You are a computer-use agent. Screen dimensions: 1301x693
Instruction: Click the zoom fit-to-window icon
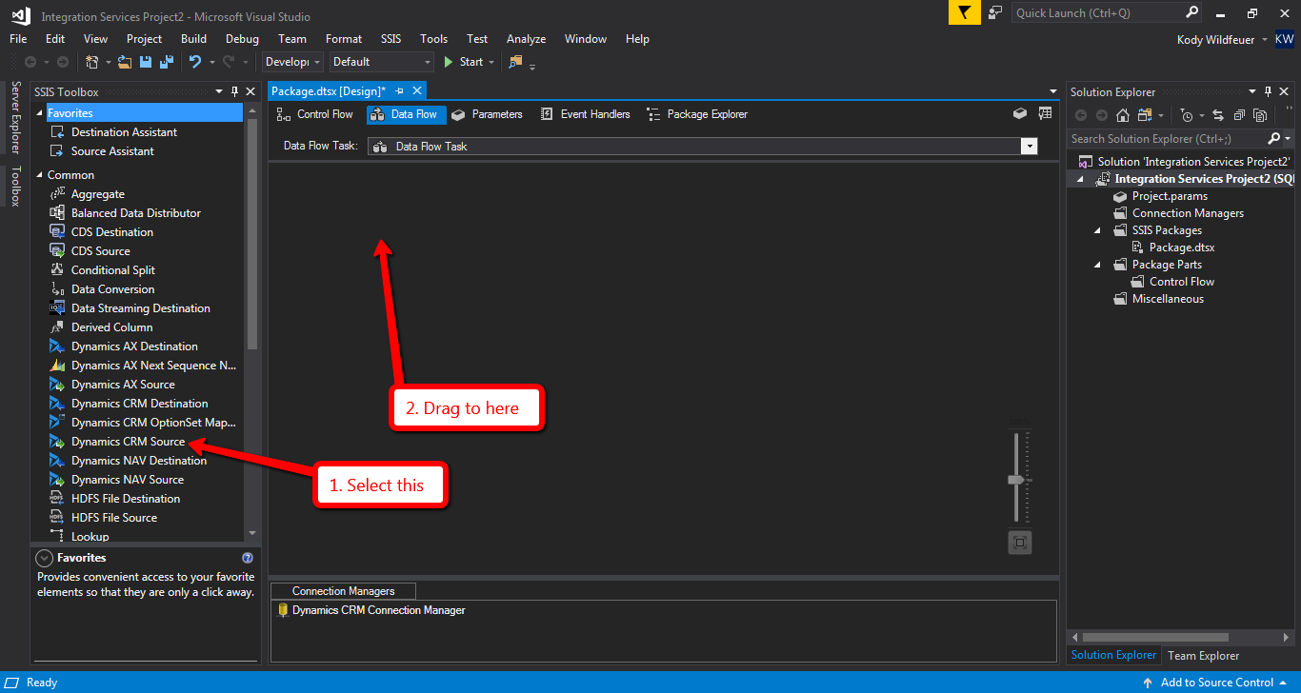click(x=1020, y=543)
